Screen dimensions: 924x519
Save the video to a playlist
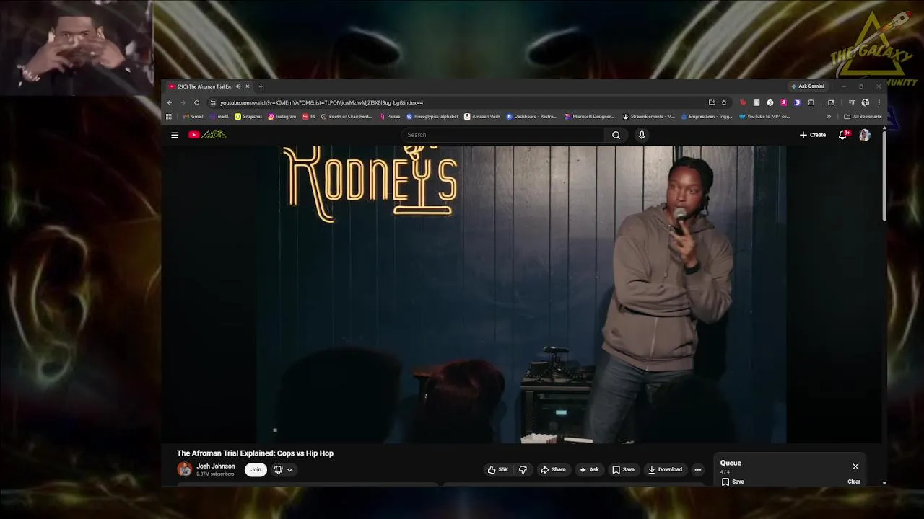coord(623,469)
